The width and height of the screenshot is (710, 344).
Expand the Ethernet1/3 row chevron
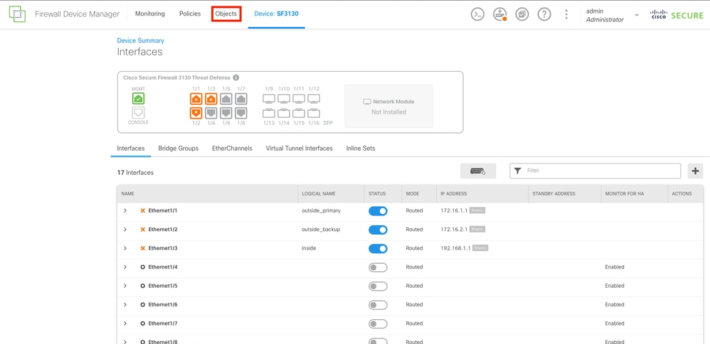pos(125,249)
